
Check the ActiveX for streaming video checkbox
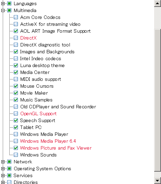click(16, 24)
